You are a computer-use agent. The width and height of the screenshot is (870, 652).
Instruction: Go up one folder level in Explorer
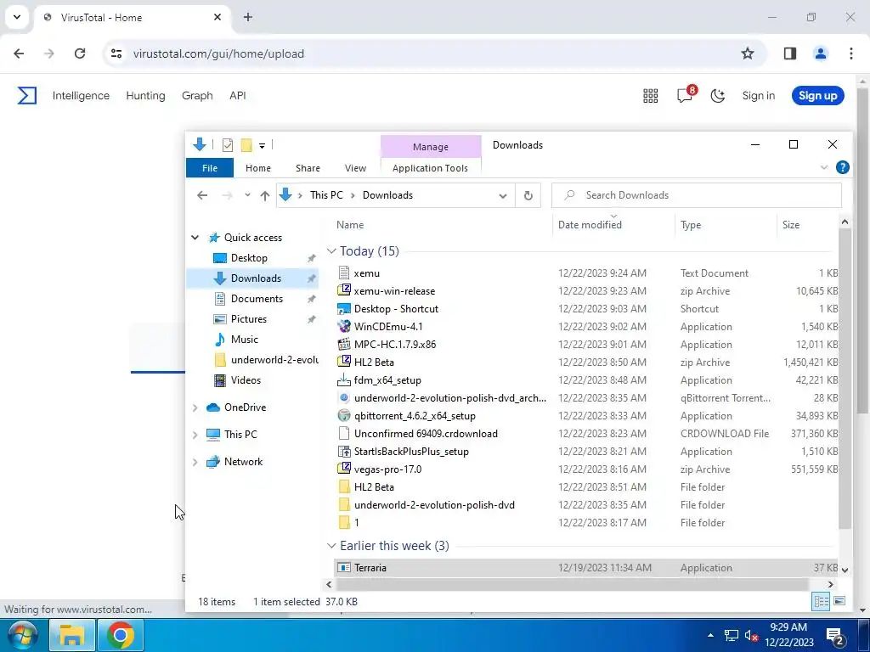tap(265, 196)
